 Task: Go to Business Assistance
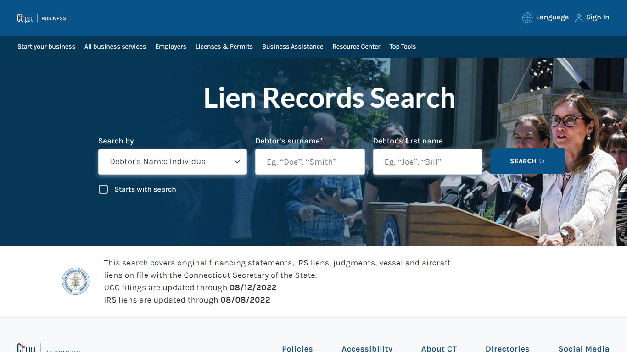pyautogui.click(x=293, y=47)
